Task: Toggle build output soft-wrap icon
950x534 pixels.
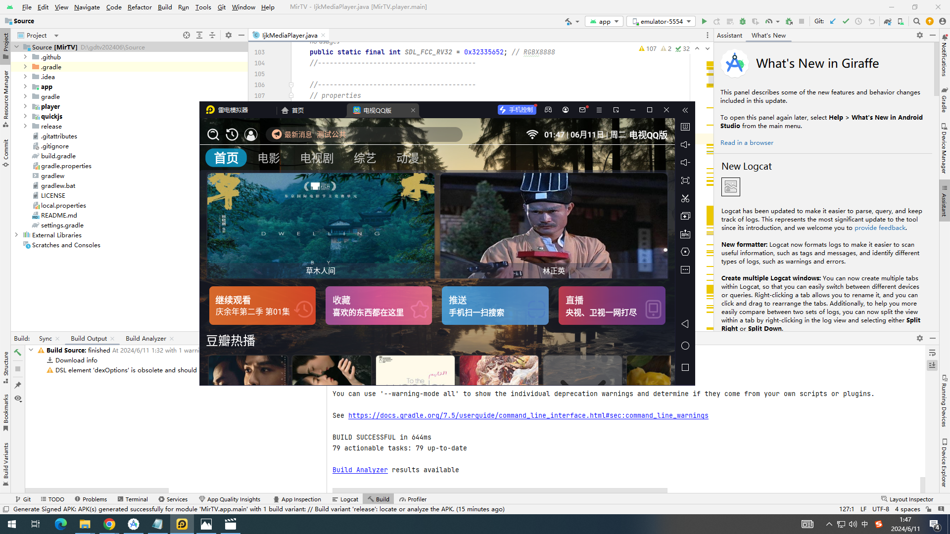Action: [x=932, y=353]
